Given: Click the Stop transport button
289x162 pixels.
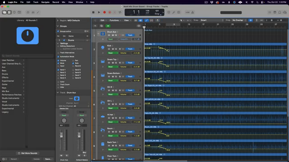Looking at the screenshot, I should coord(93,12).
